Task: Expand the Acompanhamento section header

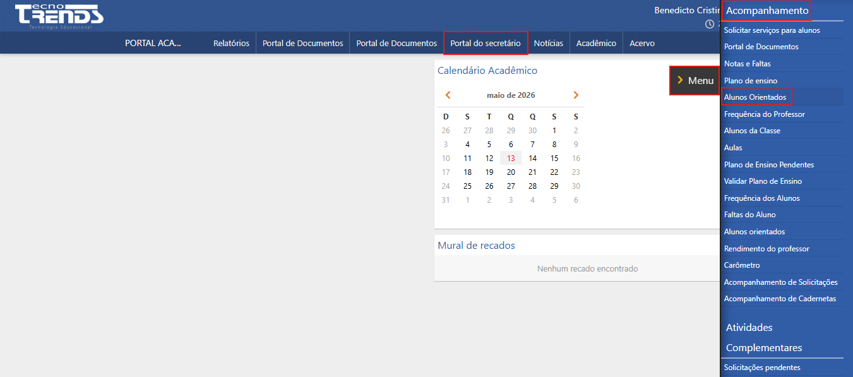Action: click(x=767, y=11)
